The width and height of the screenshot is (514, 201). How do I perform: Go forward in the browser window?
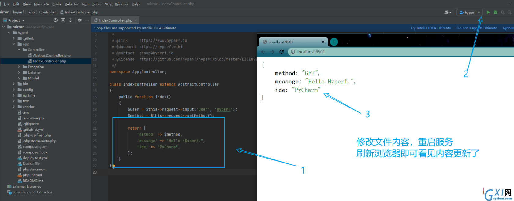[272, 52]
